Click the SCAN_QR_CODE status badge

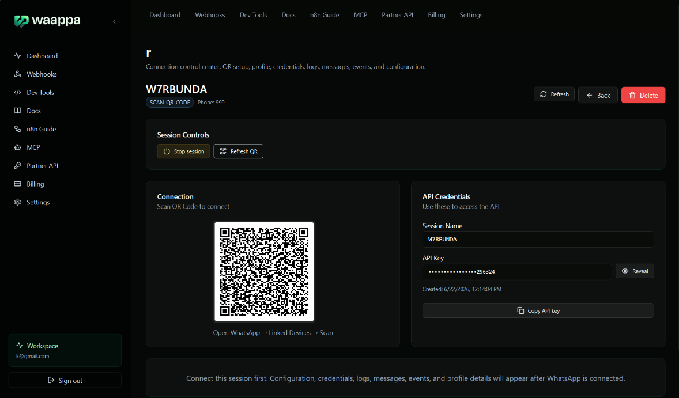(x=169, y=103)
